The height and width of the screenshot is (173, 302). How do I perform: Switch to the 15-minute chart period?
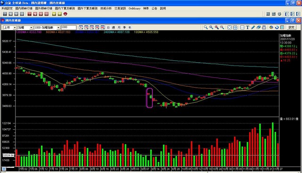[92, 27]
